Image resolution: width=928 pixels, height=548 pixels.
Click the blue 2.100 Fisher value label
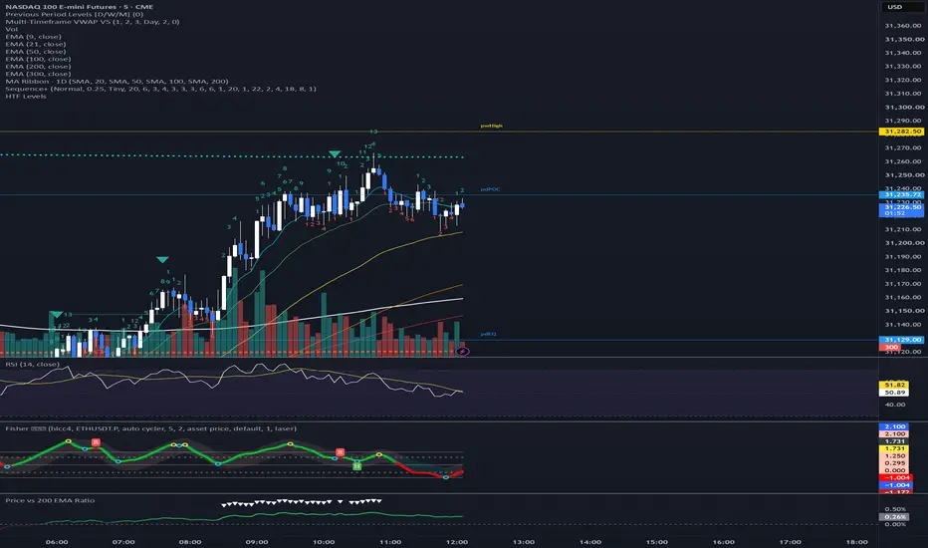click(x=895, y=426)
